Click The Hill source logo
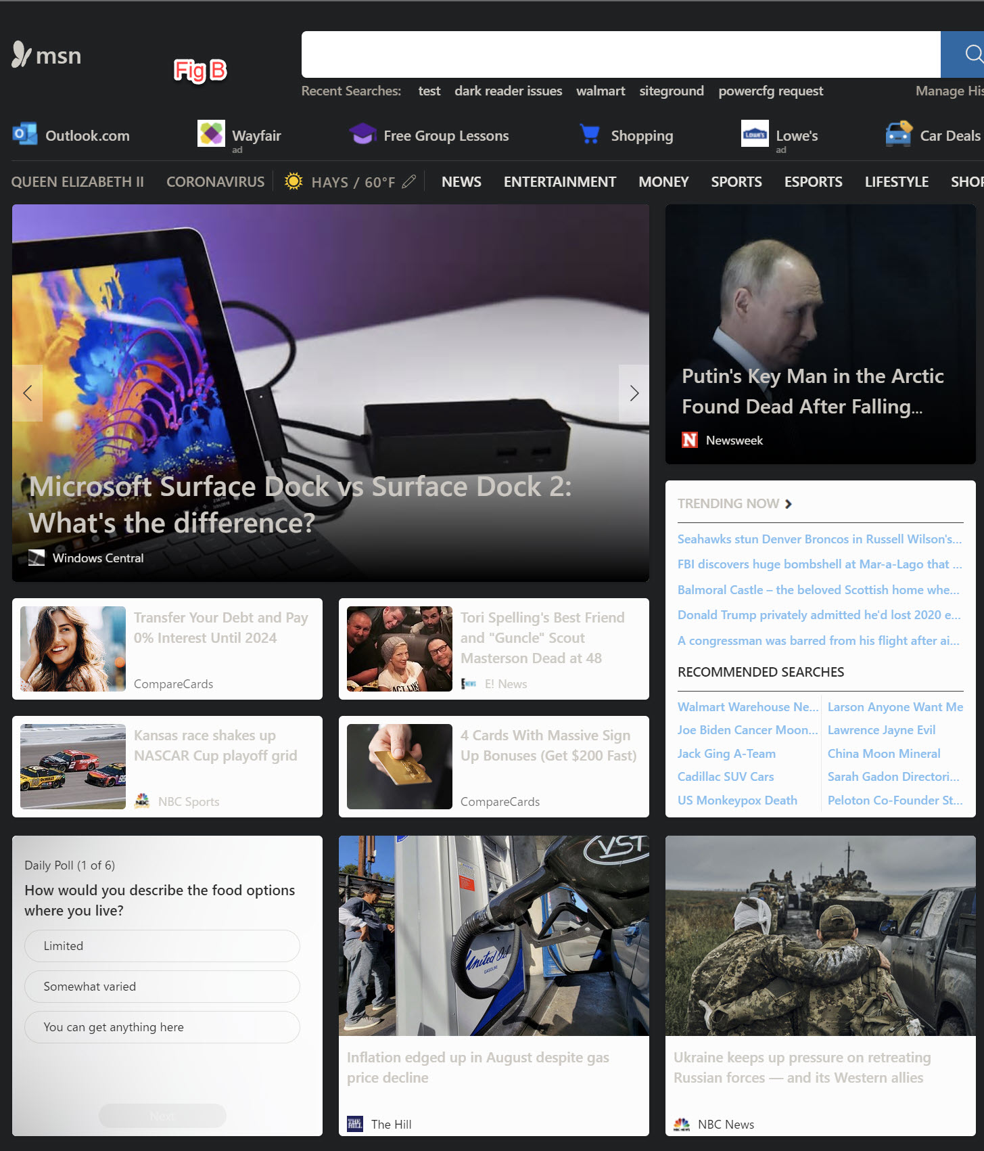 pyautogui.click(x=355, y=1124)
